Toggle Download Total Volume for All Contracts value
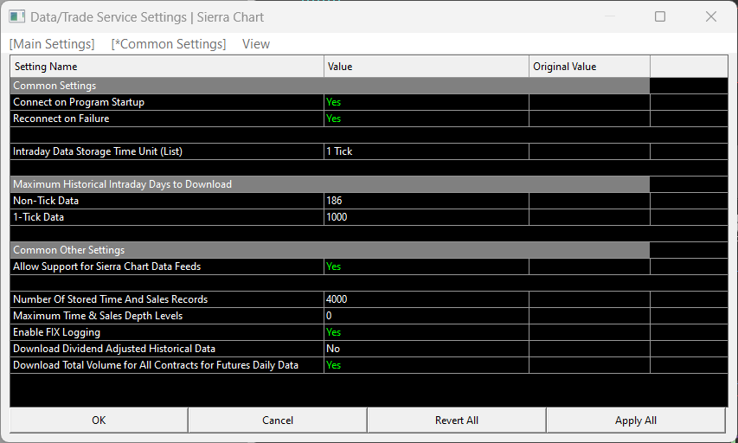The image size is (738, 443). (427, 365)
